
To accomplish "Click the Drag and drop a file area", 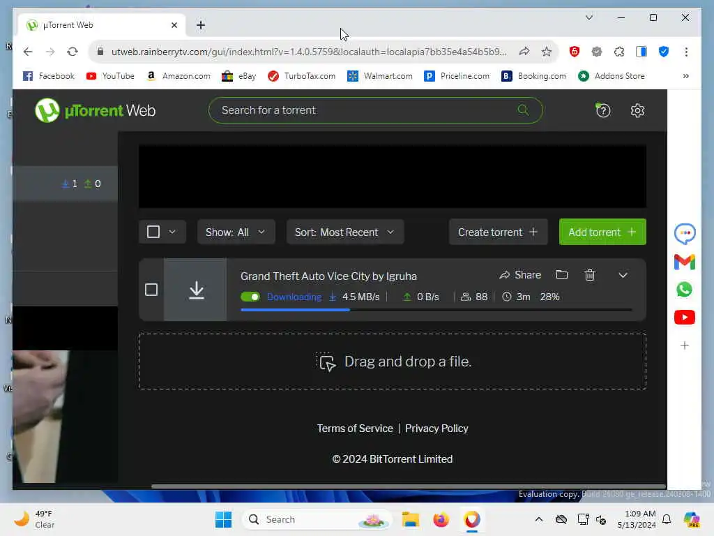I will pyautogui.click(x=392, y=362).
